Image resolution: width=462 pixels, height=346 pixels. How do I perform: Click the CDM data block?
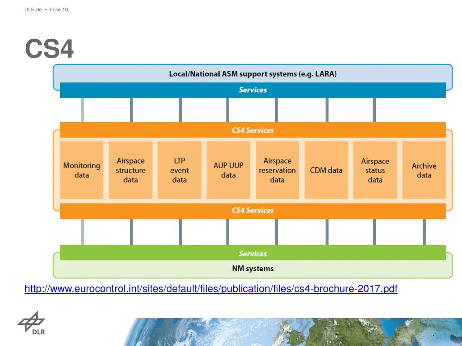coord(326,170)
